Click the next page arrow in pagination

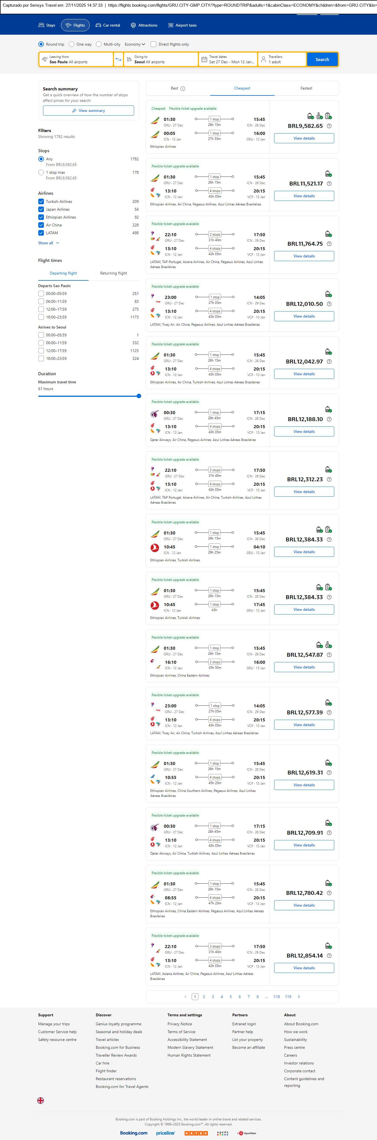299,997
